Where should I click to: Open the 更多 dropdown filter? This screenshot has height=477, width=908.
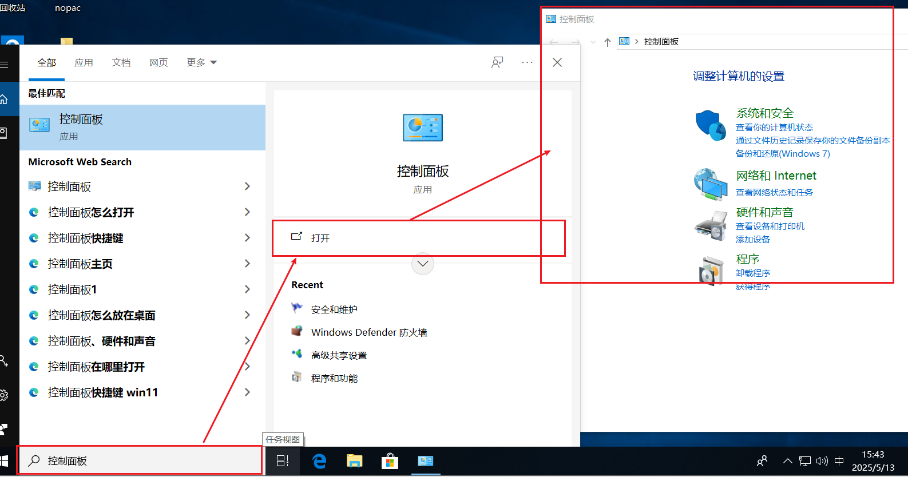point(201,62)
